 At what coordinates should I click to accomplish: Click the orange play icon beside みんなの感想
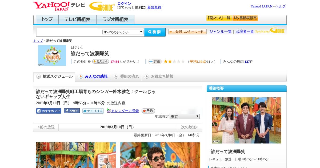[x=81, y=77]
